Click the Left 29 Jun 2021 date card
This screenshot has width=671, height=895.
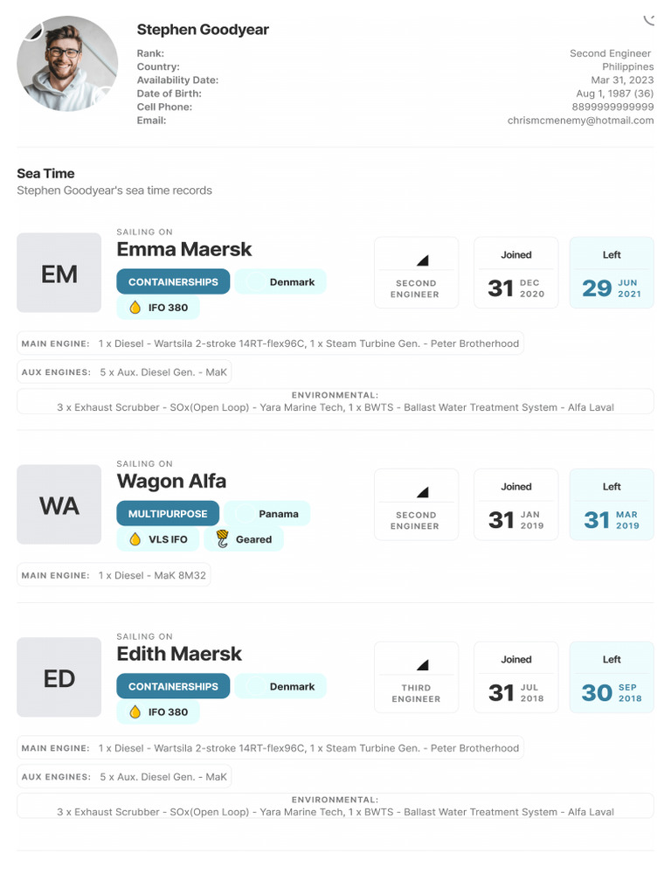[611, 273]
